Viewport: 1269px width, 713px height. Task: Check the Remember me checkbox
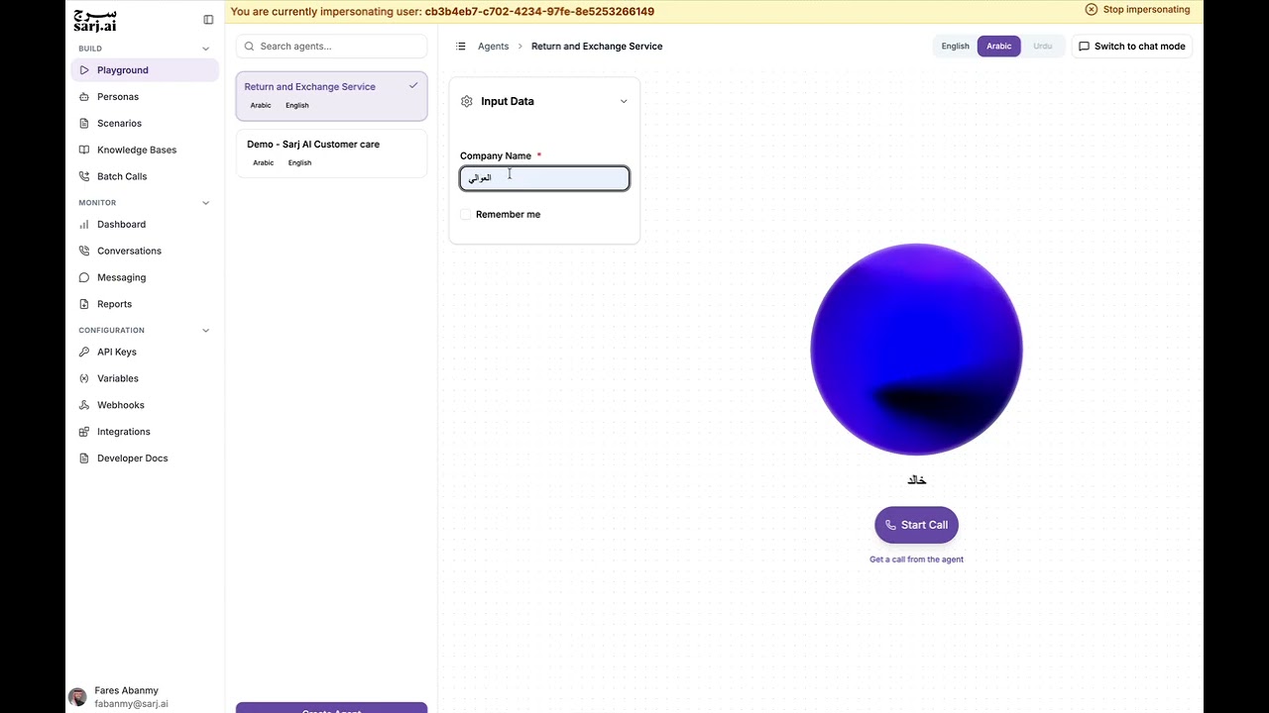coord(466,214)
